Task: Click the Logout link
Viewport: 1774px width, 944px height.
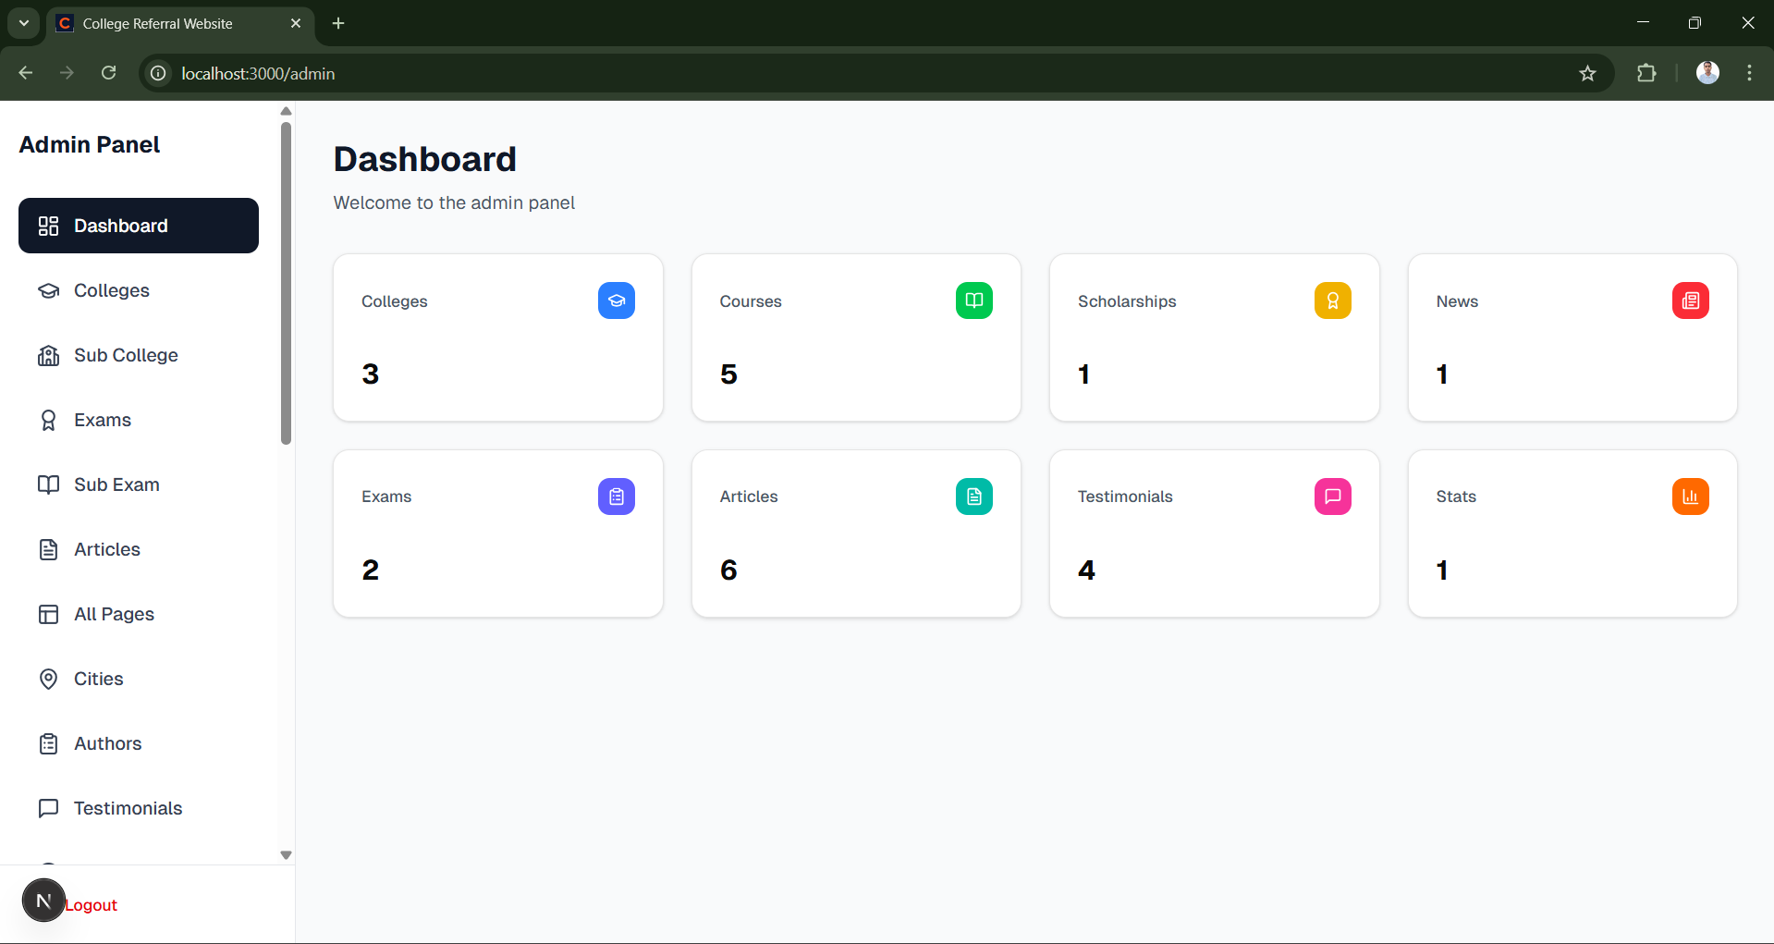Action: click(92, 905)
